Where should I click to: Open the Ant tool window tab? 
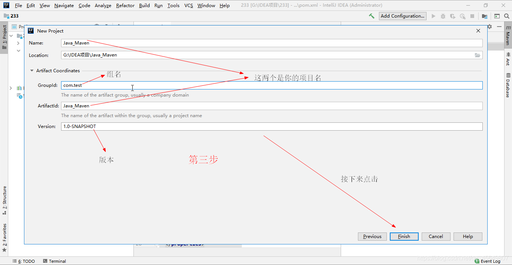click(508, 59)
